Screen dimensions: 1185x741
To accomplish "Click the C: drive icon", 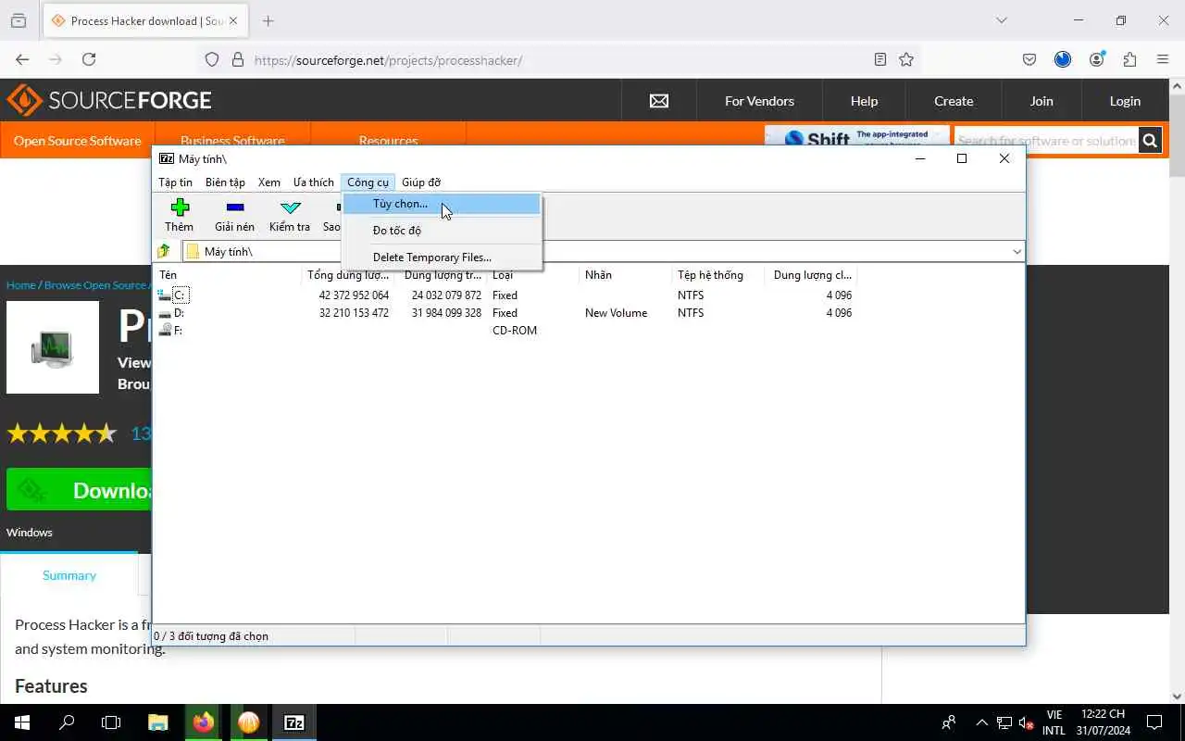I will point(166,295).
